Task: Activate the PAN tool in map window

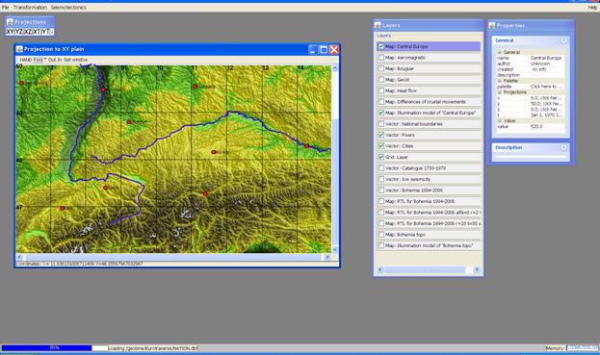Action: [x=38, y=60]
